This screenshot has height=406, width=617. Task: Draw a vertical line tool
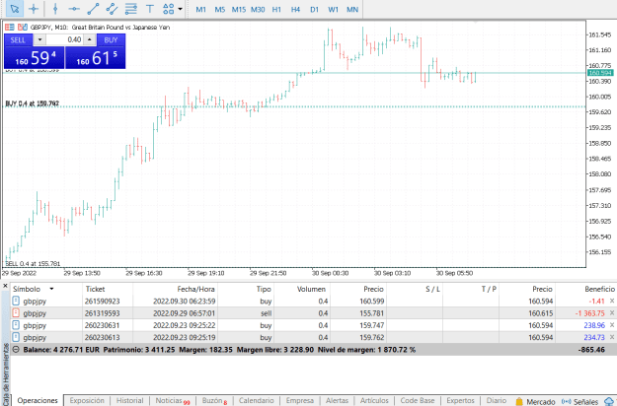(55, 9)
